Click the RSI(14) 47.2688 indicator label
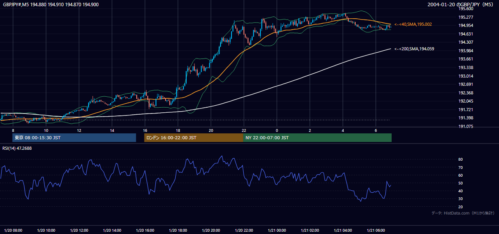The image size is (499, 234). point(17,148)
